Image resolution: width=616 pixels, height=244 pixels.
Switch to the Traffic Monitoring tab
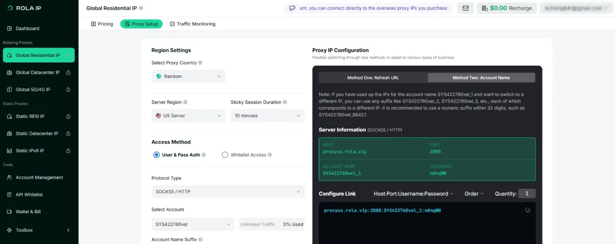pyautogui.click(x=192, y=24)
